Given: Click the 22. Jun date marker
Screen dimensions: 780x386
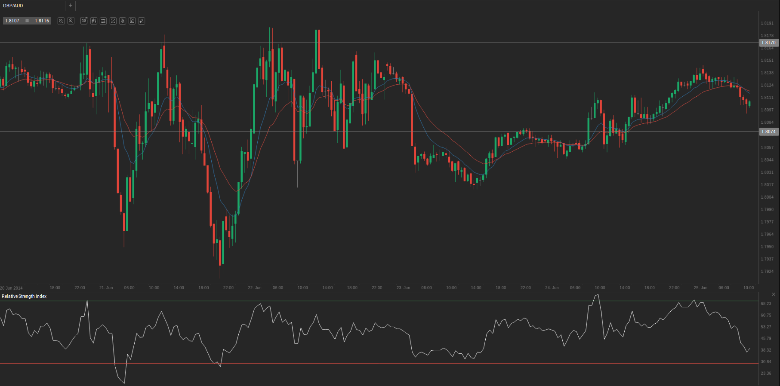Looking at the screenshot, I should tap(255, 288).
